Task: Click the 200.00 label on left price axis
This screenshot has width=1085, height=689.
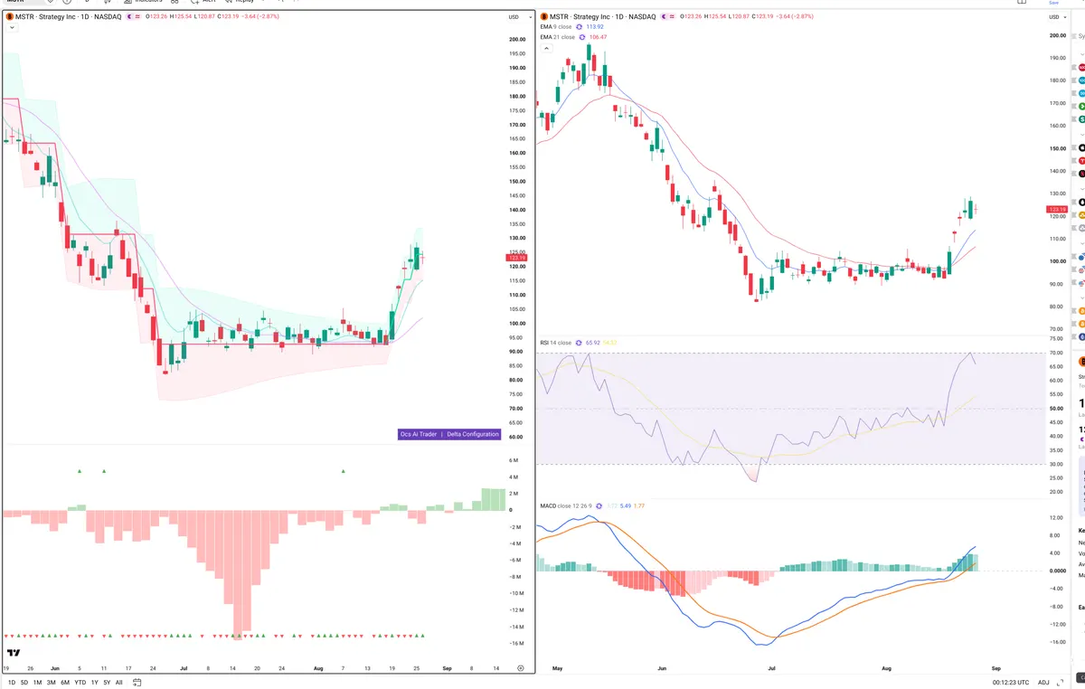Action: (x=517, y=39)
